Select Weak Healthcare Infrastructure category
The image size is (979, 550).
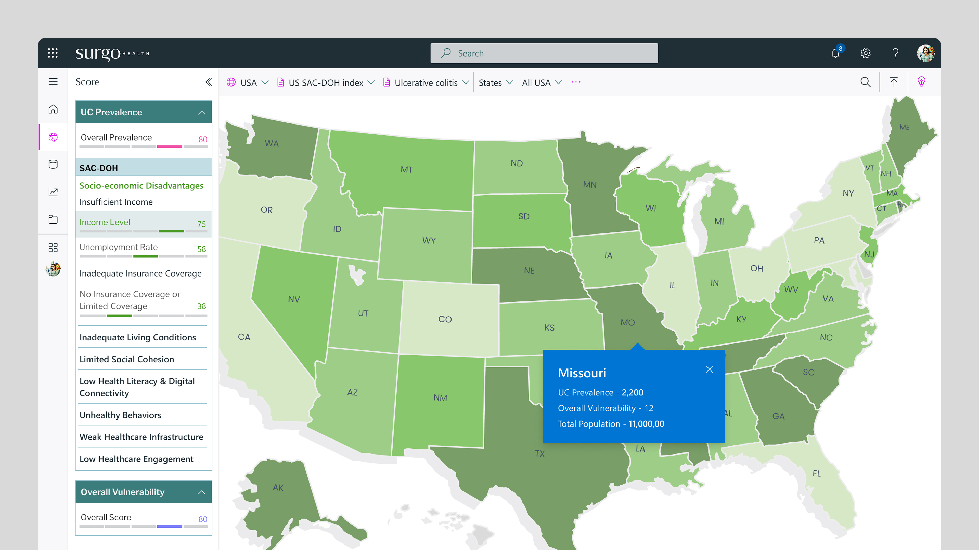141,437
